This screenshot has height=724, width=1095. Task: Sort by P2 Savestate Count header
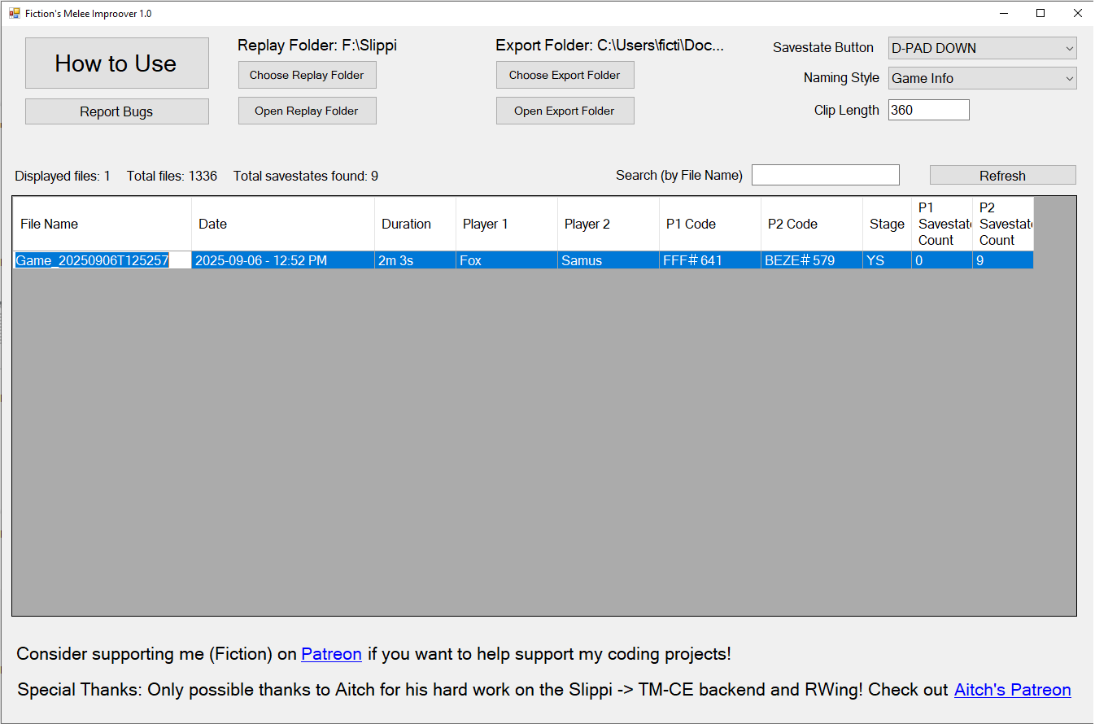point(1003,224)
